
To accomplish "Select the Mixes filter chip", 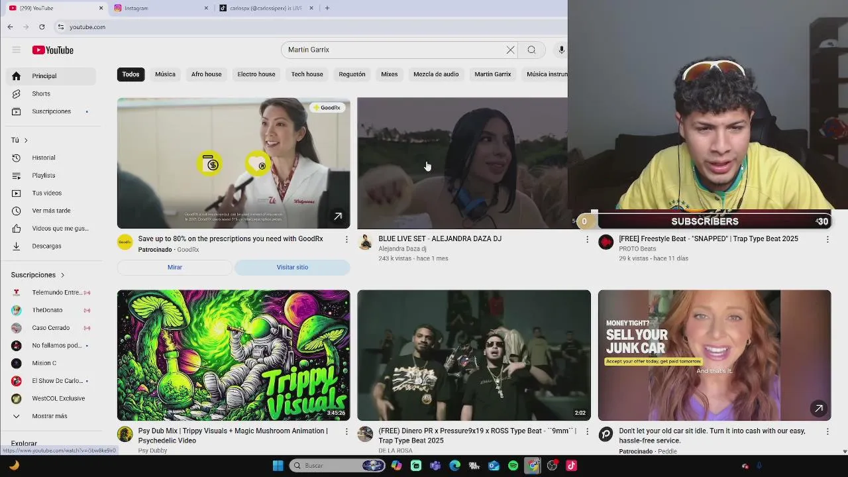I will tap(390, 74).
